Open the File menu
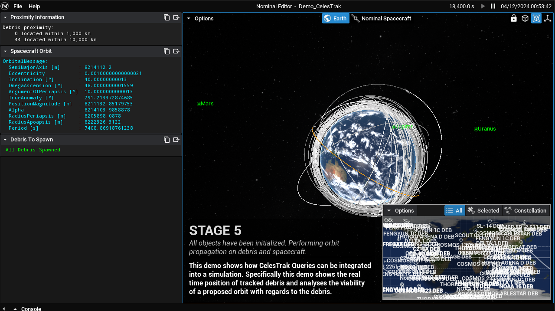 18,6
